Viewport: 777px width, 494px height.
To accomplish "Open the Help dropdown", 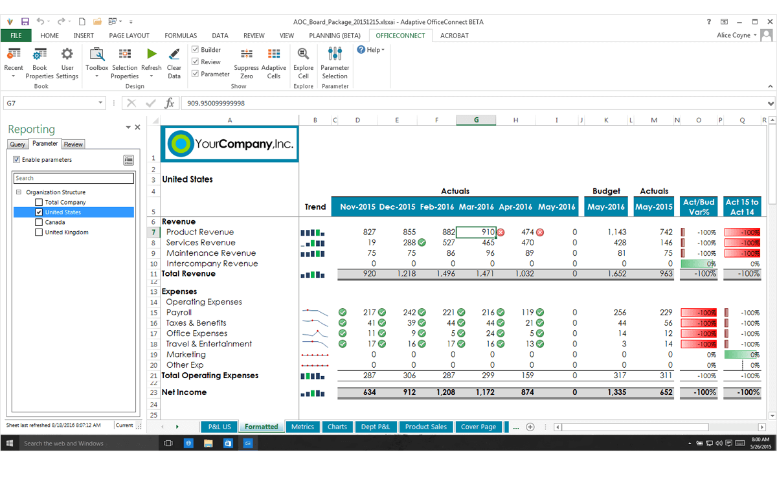I will point(371,50).
